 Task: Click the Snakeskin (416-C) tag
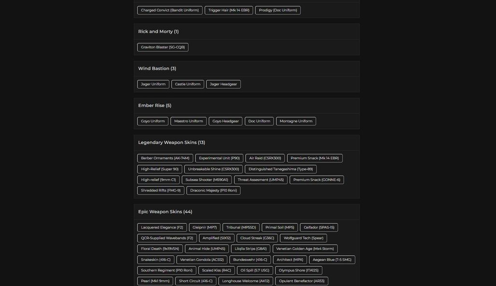pyautogui.click(x=156, y=260)
